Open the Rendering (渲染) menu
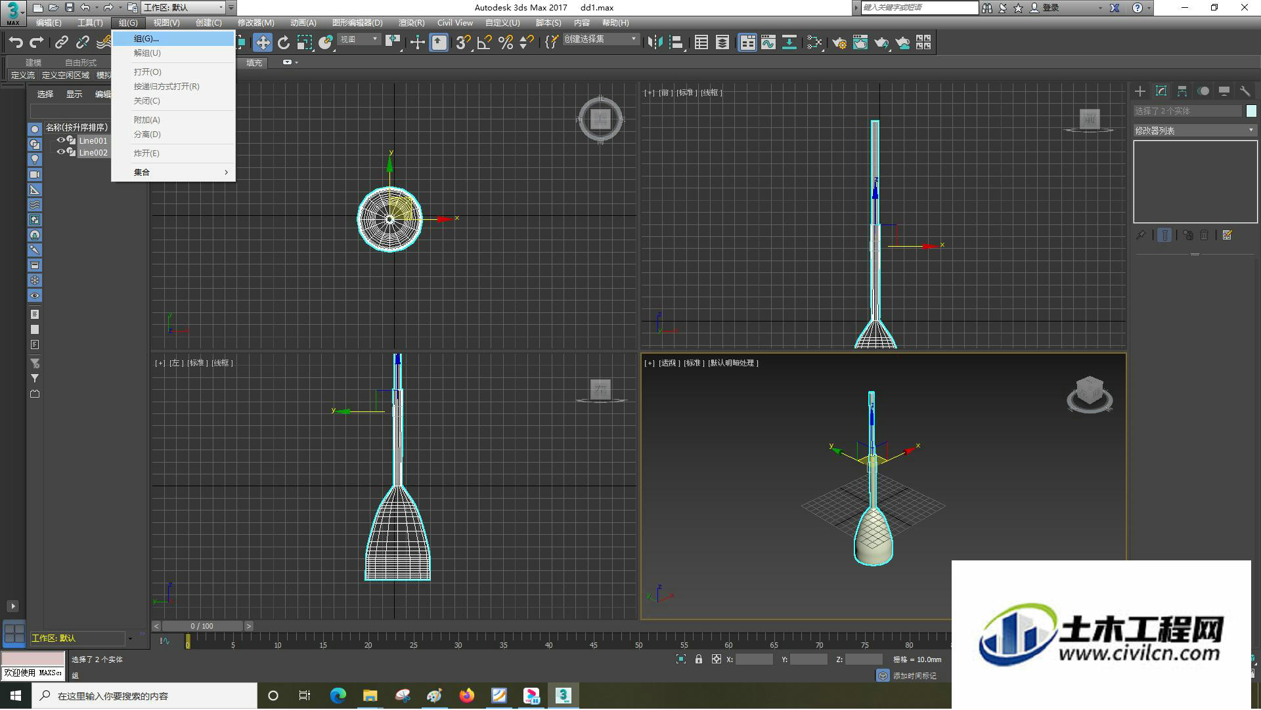 click(411, 23)
